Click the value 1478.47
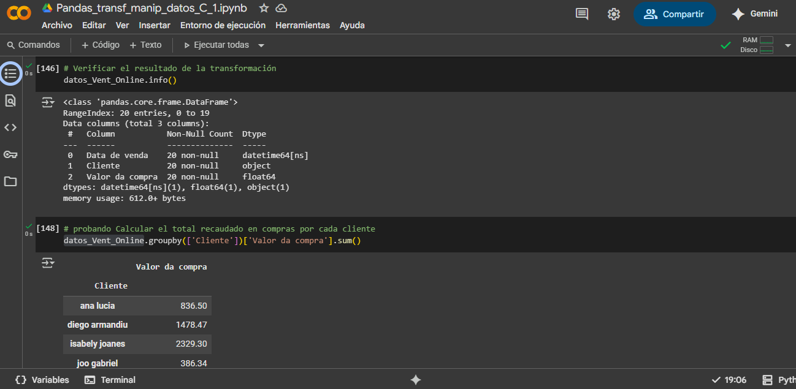Viewport: 796px width, 389px height. point(191,325)
